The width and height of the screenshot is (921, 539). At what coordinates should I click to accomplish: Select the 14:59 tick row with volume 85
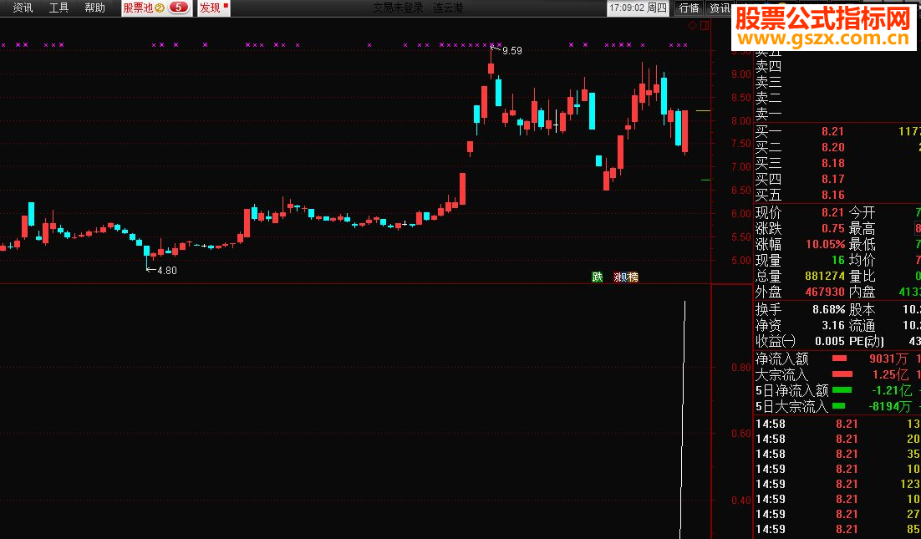[x=837, y=530]
